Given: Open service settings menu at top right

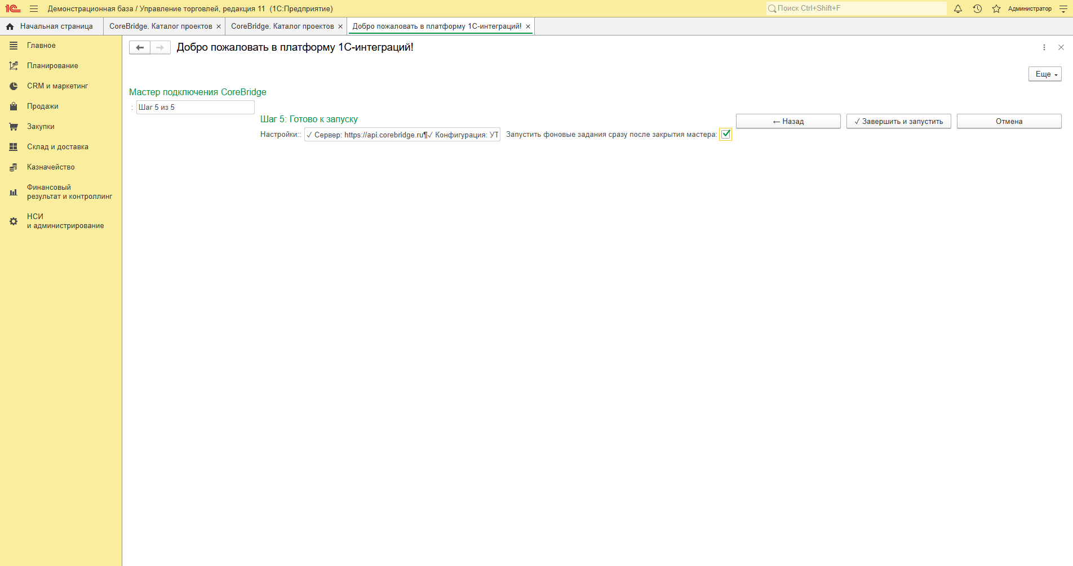Looking at the screenshot, I should click(x=1063, y=8).
